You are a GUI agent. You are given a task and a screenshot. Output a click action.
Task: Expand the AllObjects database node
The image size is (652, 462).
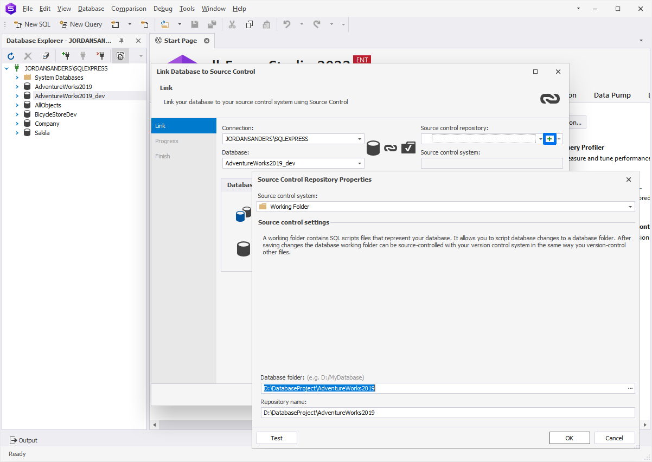coord(17,105)
